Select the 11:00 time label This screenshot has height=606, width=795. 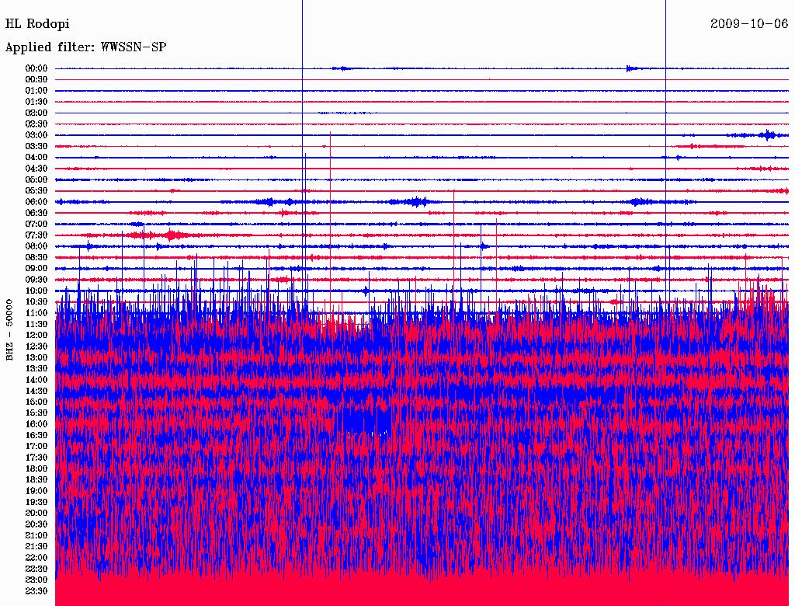point(36,313)
